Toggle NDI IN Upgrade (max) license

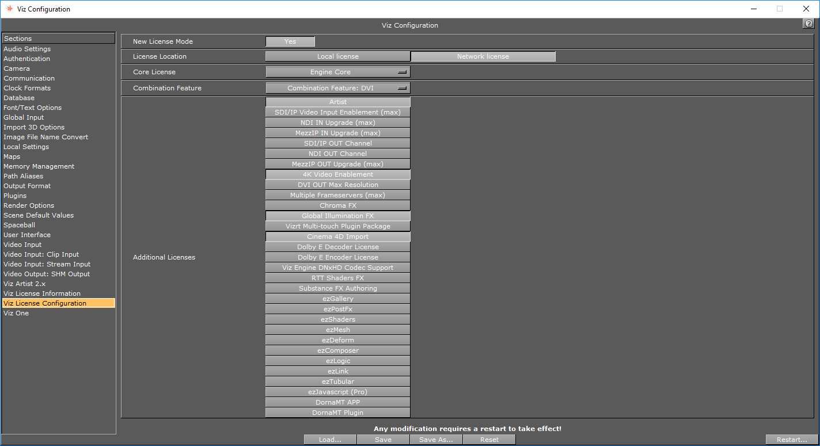tap(338, 123)
